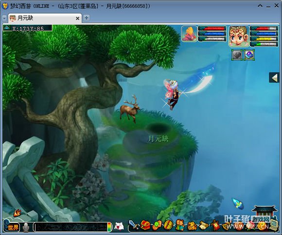Click the player's green experience bar
282x235 pixels.
264,44
